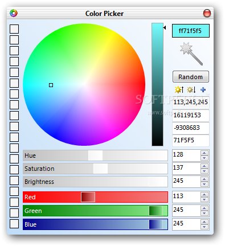Decrease the Brightness value with its down arrow
This screenshot has width=225, height=246.
coord(204,184)
